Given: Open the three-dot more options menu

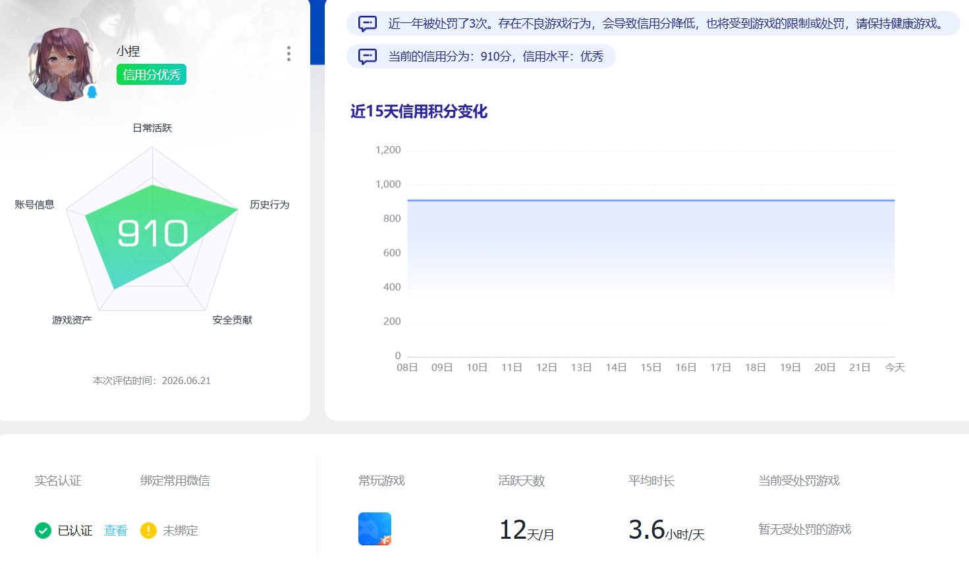Looking at the screenshot, I should coord(289,54).
